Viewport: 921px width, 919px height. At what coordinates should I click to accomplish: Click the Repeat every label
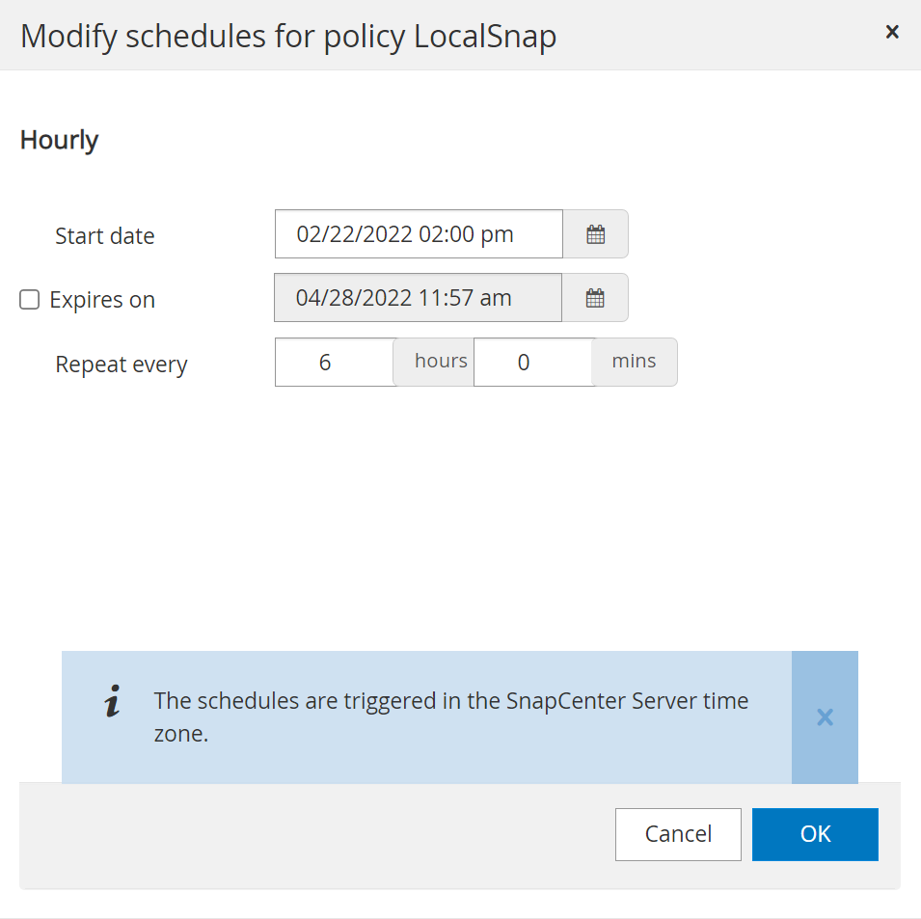pyautogui.click(x=122, y=365)
